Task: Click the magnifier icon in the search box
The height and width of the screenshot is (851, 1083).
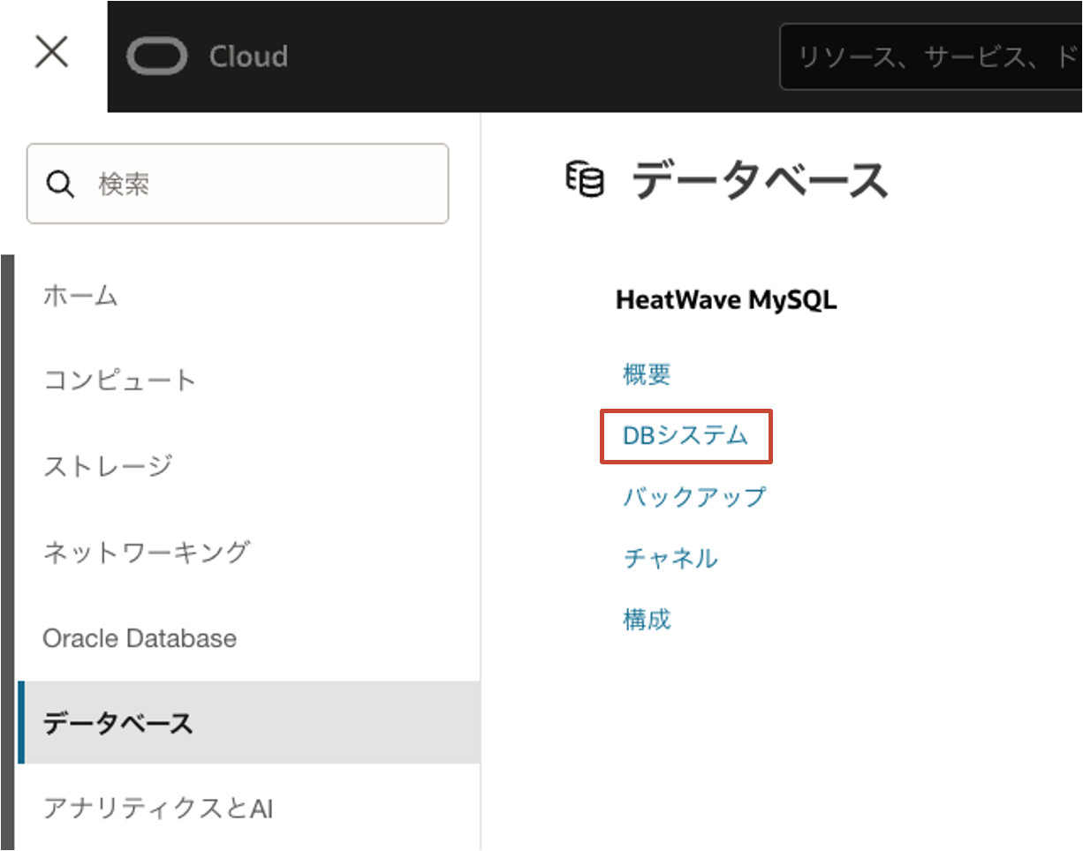Action: click(x=59, y=184)
